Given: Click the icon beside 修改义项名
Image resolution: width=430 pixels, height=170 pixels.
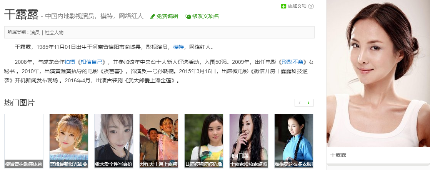Looking at the screenshot, I should coord(188,17).
